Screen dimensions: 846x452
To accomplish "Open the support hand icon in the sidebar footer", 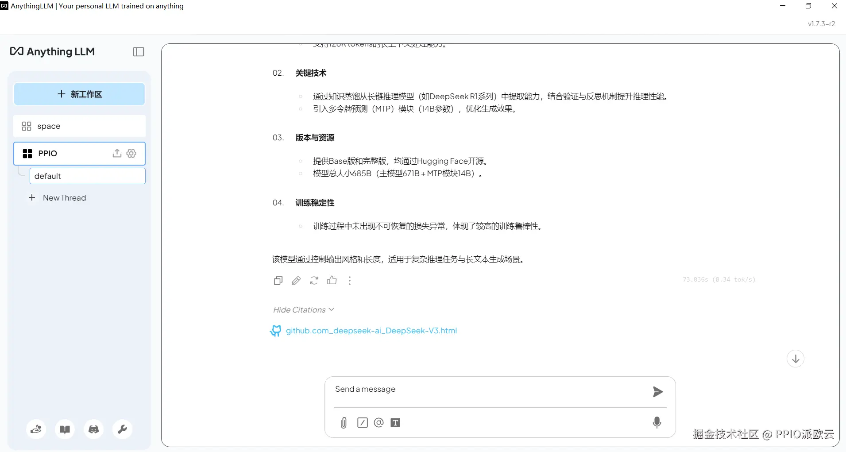I will point(36,429).
